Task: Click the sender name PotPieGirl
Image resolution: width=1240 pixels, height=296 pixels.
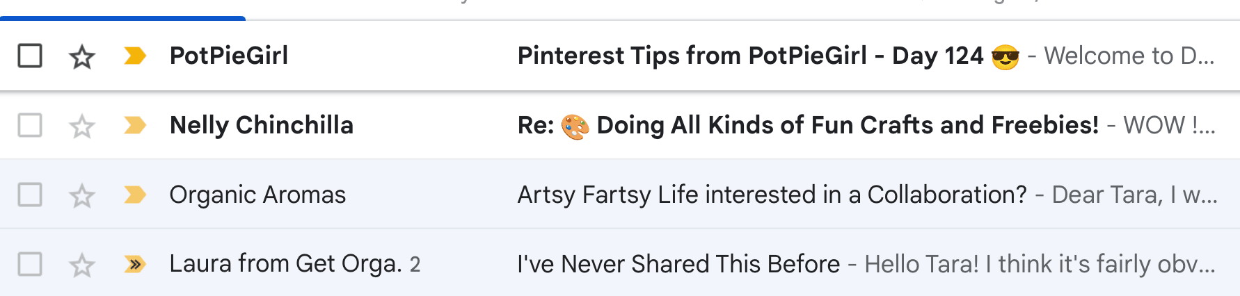Action: 229,56
